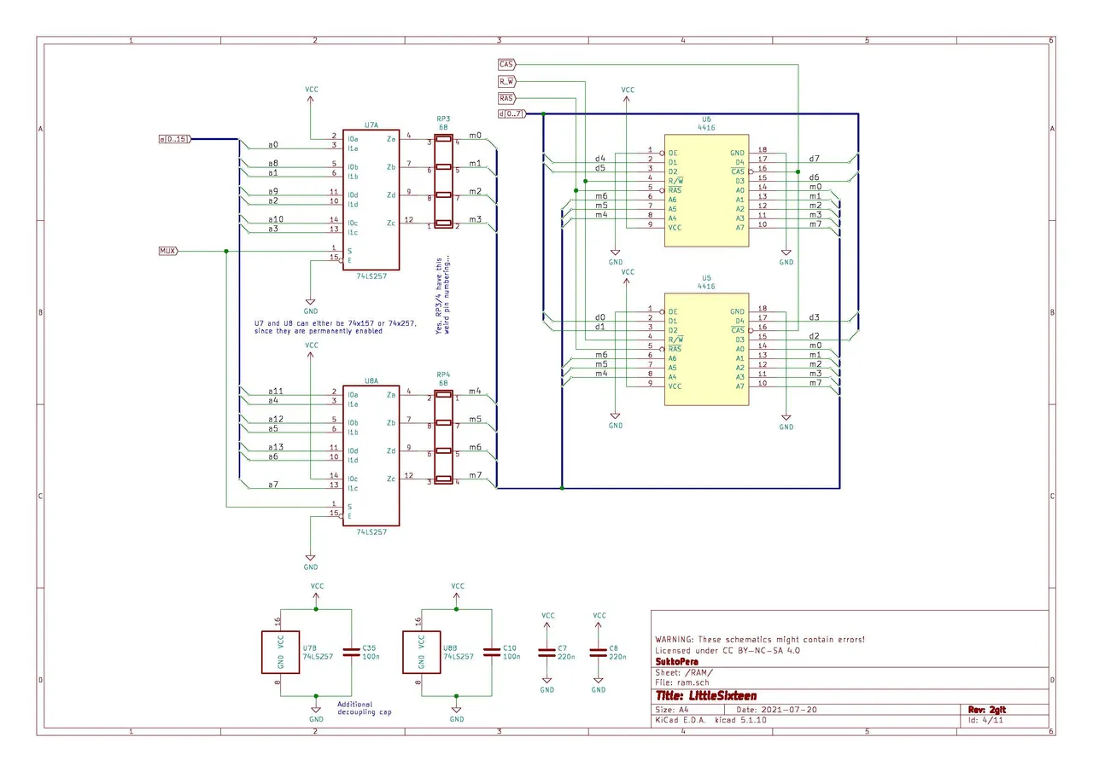Select the C7 220u capacitor symbol

click(x=547, y=651)
